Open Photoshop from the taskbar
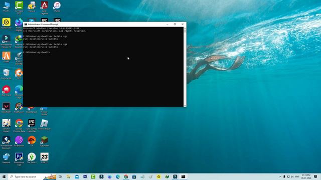The image size is (321, 180). pyautogui.click(x=85, y=176)
